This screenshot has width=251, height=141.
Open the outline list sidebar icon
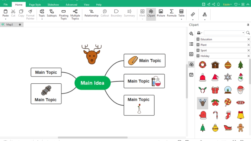pos(191,44)
